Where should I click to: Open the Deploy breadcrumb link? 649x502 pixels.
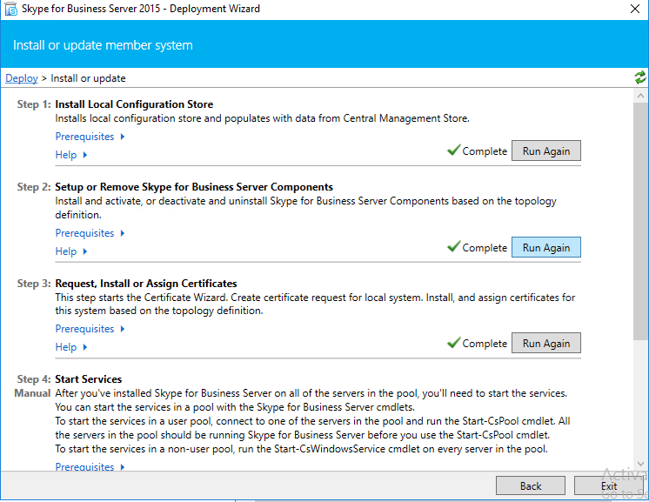pyautogui.click(x=22, y=78)
